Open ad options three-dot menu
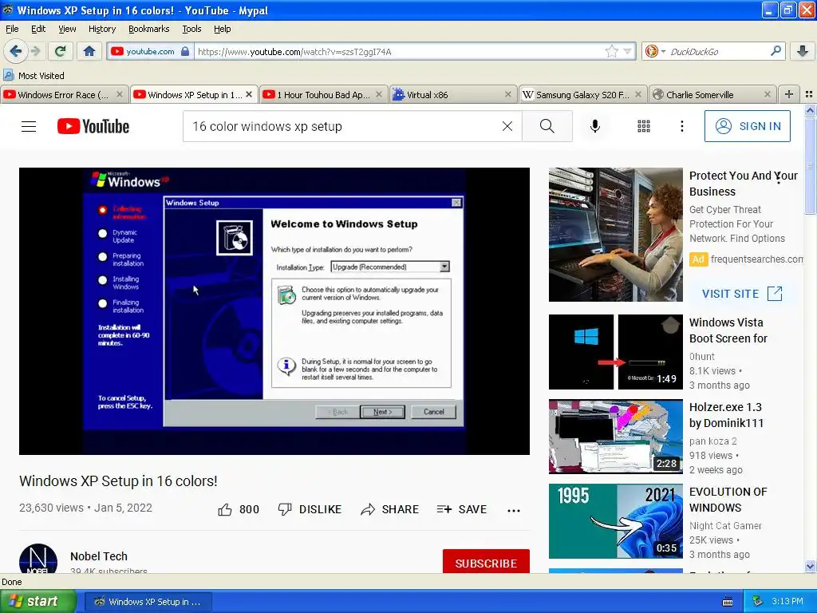This screenshot has height=613, width=817. tap(779, 178)
